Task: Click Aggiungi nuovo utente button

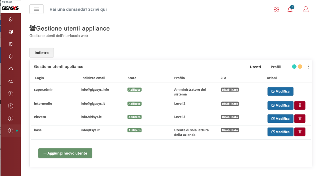Action: click(65, 153)
